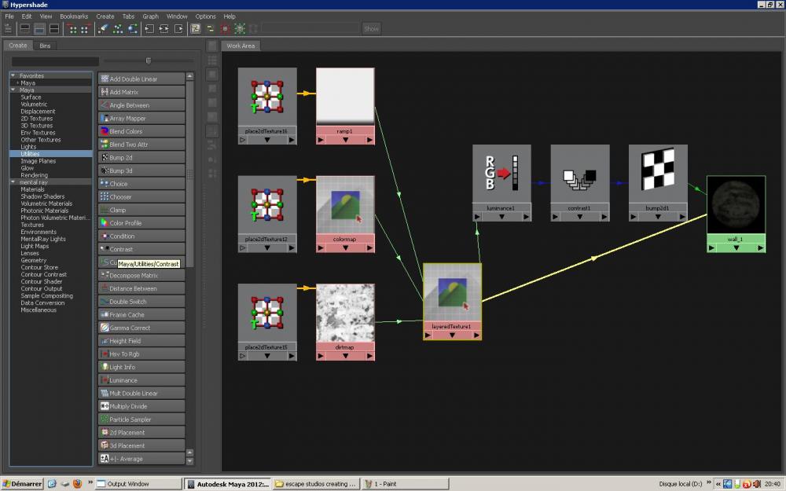Click the Rearrange Graph toolbar icon
Viewport: 786px width, 491px height.
tap(118, 28)
